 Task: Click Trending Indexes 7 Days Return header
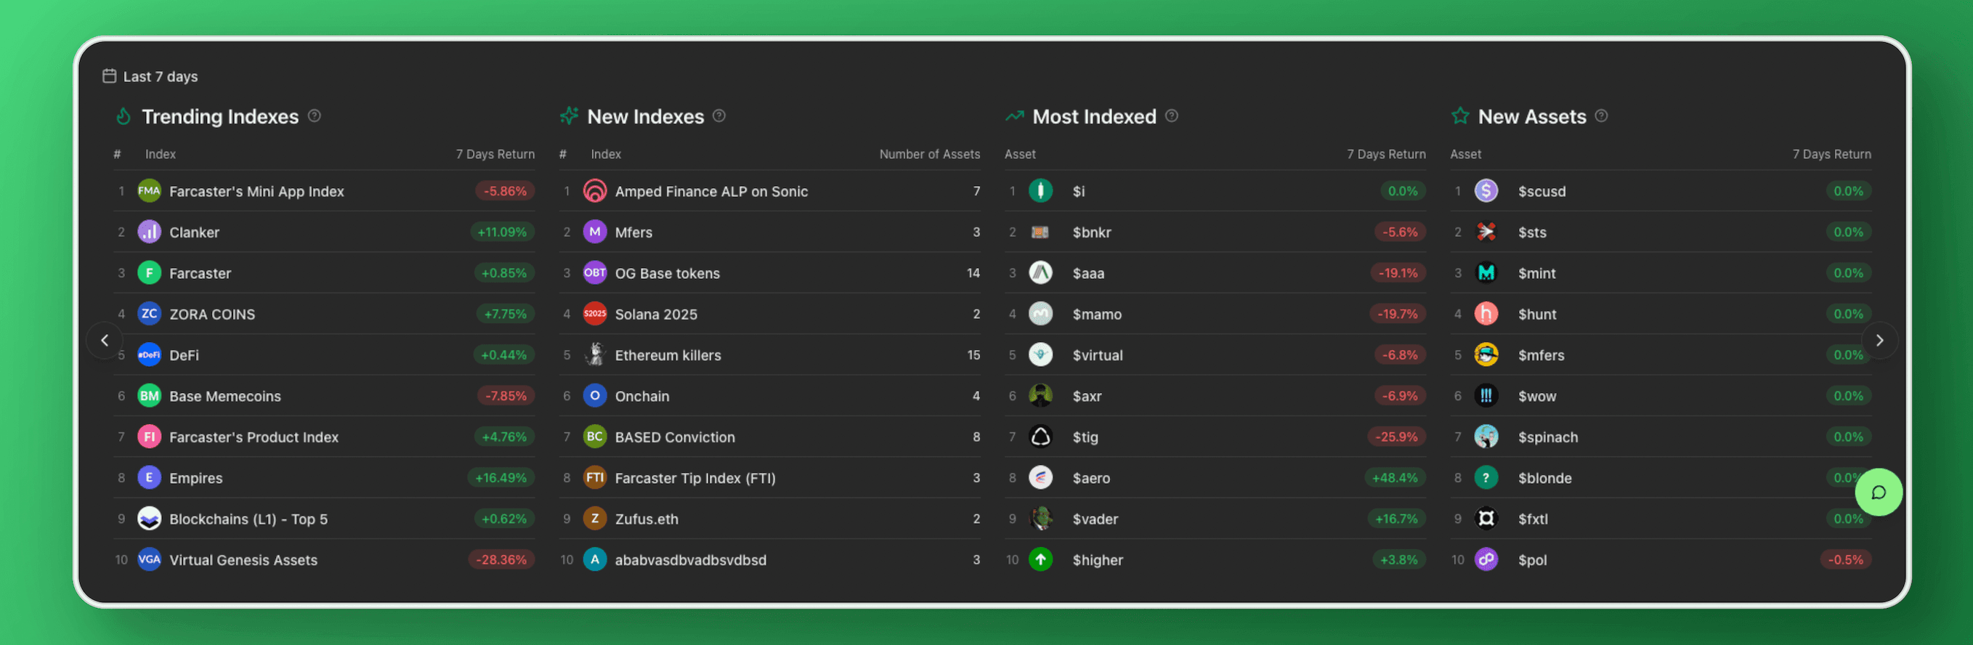click(495, 154)
